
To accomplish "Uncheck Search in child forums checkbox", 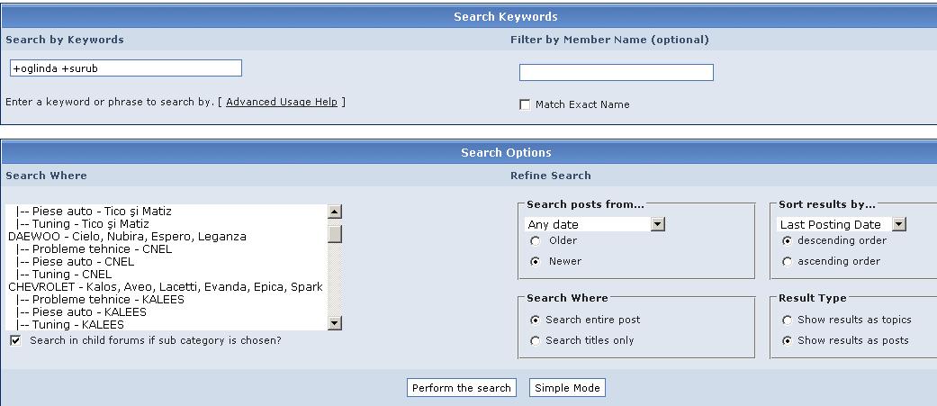I will pos(15,341).
